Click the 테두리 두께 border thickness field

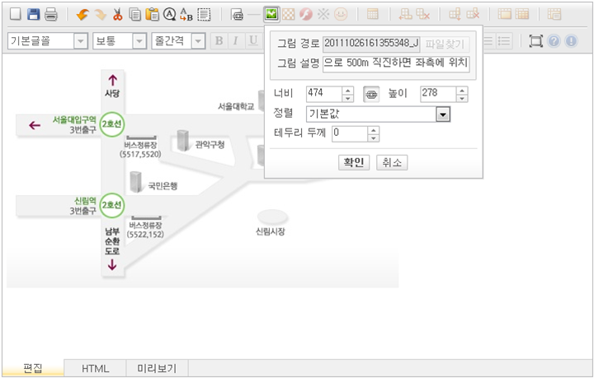click(x=350, y=133)
